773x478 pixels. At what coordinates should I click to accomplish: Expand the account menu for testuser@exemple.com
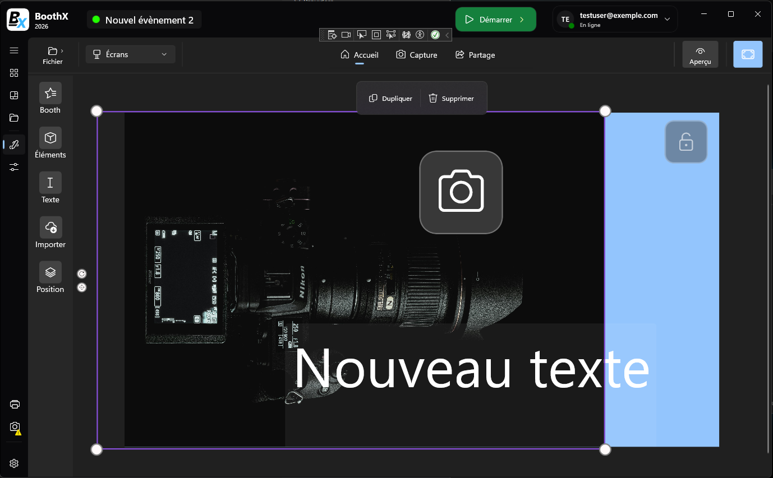[667, 18]
